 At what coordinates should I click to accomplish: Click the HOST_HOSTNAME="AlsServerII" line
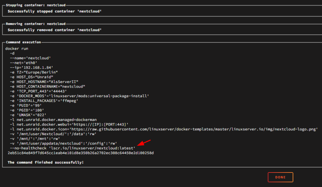tap(44, 82)
